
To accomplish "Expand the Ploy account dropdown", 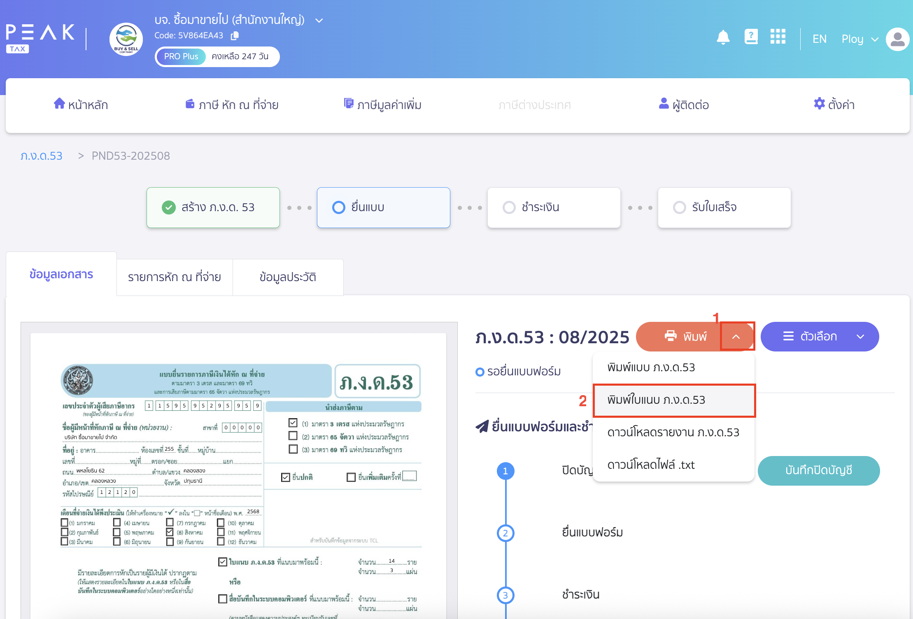I will (874, 39).
